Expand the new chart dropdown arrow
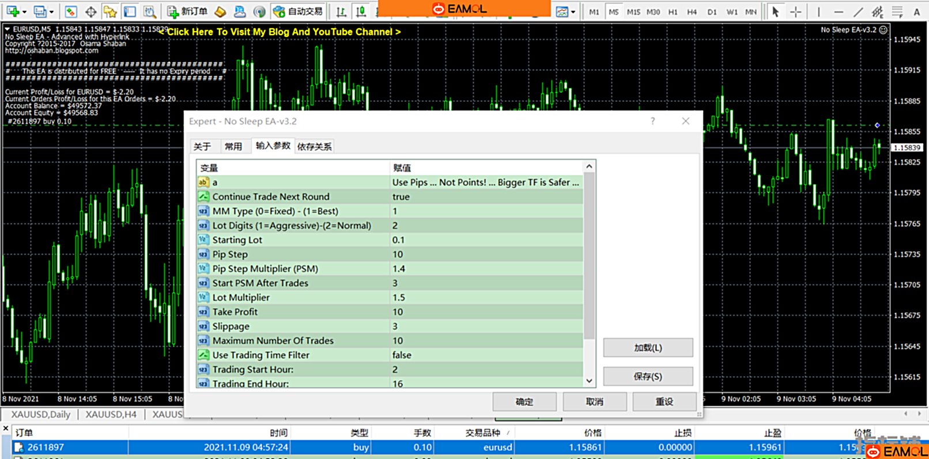This screenshot has height=459, width=929. click(24, 12)
